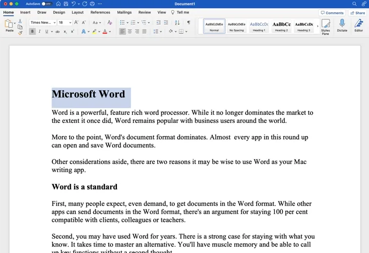Open the Mailings tab
The image size is (369, 253).
pos(124,12)
